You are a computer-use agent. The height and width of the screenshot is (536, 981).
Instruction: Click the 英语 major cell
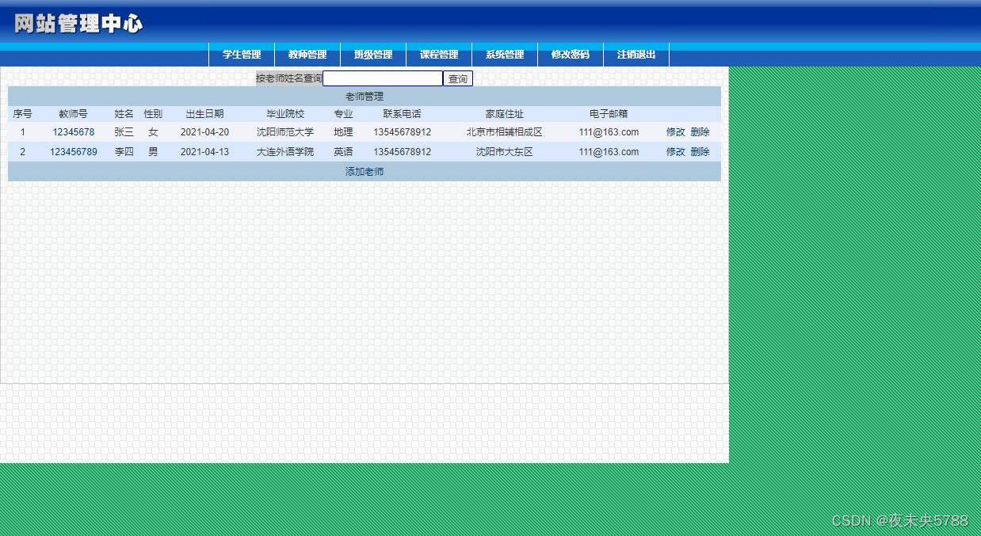343,152
